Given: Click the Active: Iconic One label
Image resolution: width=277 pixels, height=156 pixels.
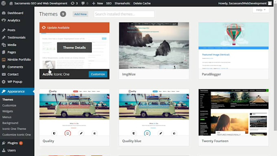Looking at the screenshot, I should pyautogui.click(x=56, y=74).
